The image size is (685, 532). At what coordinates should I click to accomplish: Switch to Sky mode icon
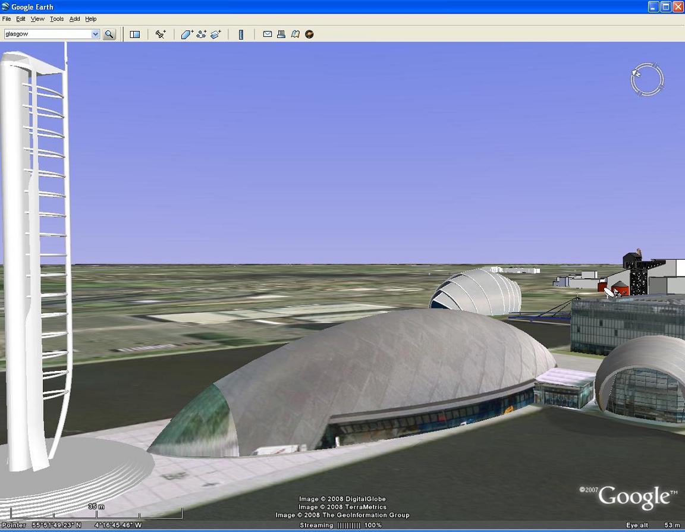coord(309,34)
